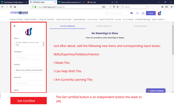Click the purple Create button

click(x=151, y=13)
